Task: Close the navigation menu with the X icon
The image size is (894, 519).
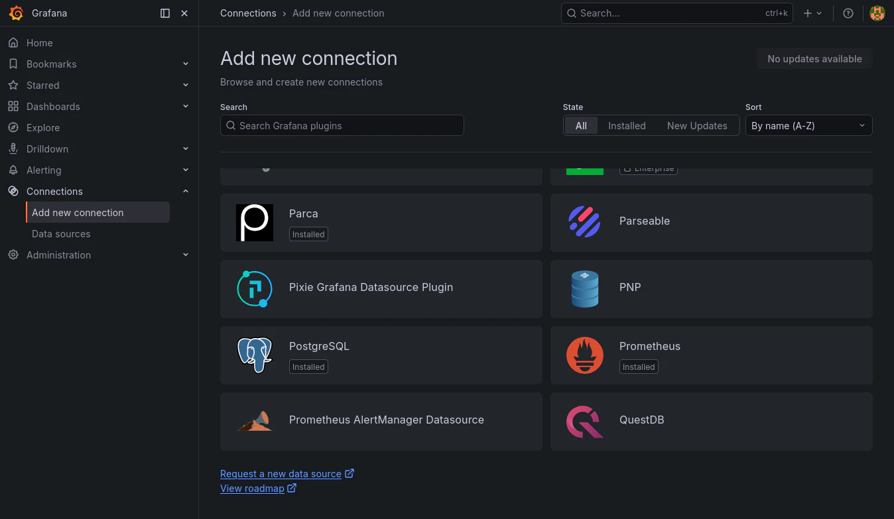Action: (x=184, y=13)
